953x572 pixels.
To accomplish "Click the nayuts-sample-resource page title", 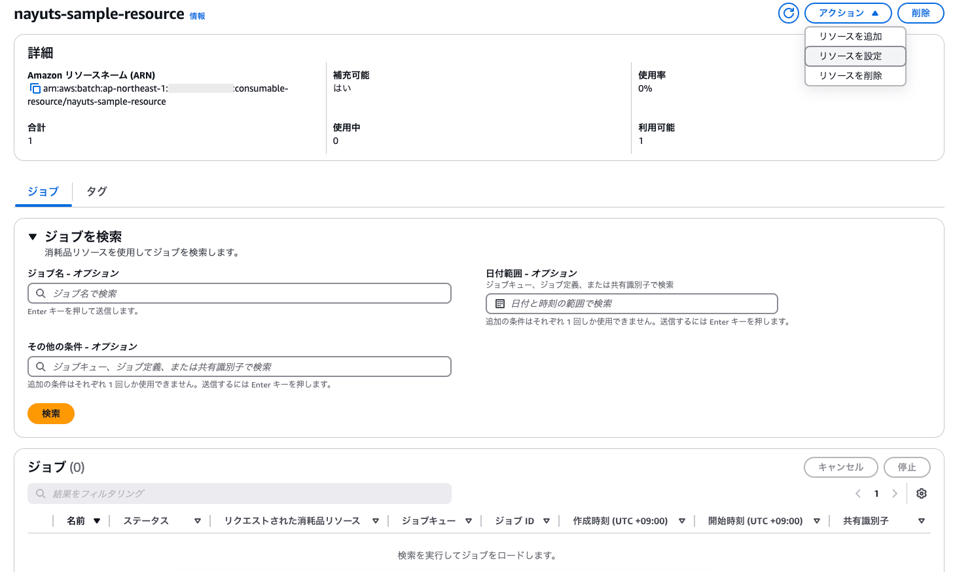I will tap(99, 14).
